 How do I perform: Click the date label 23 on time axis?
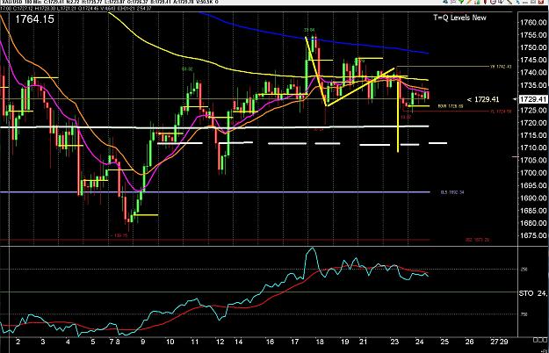pos(394,342)
